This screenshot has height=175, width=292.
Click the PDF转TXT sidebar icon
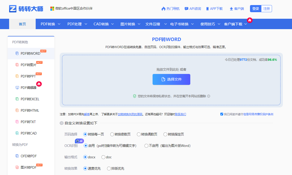17,122
